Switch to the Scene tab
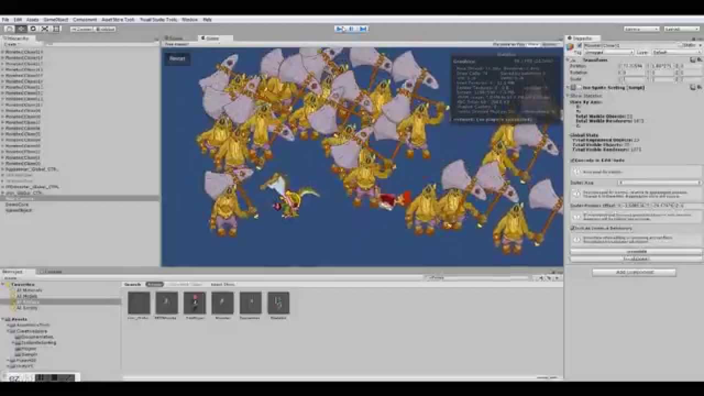Image resolution: width=704 pixels, height=396 pixels. 175,38
